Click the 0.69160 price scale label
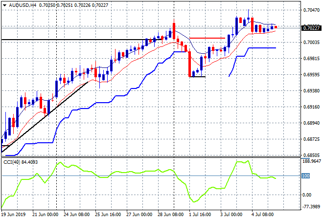 [311, 107]
